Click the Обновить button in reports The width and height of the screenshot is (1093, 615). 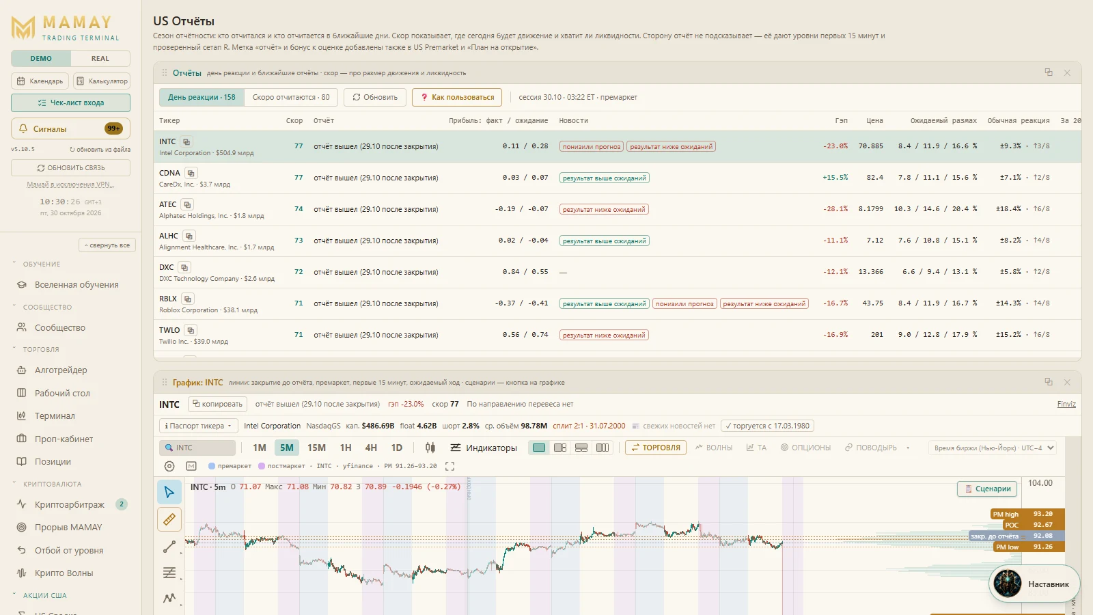tap(375, 97)
